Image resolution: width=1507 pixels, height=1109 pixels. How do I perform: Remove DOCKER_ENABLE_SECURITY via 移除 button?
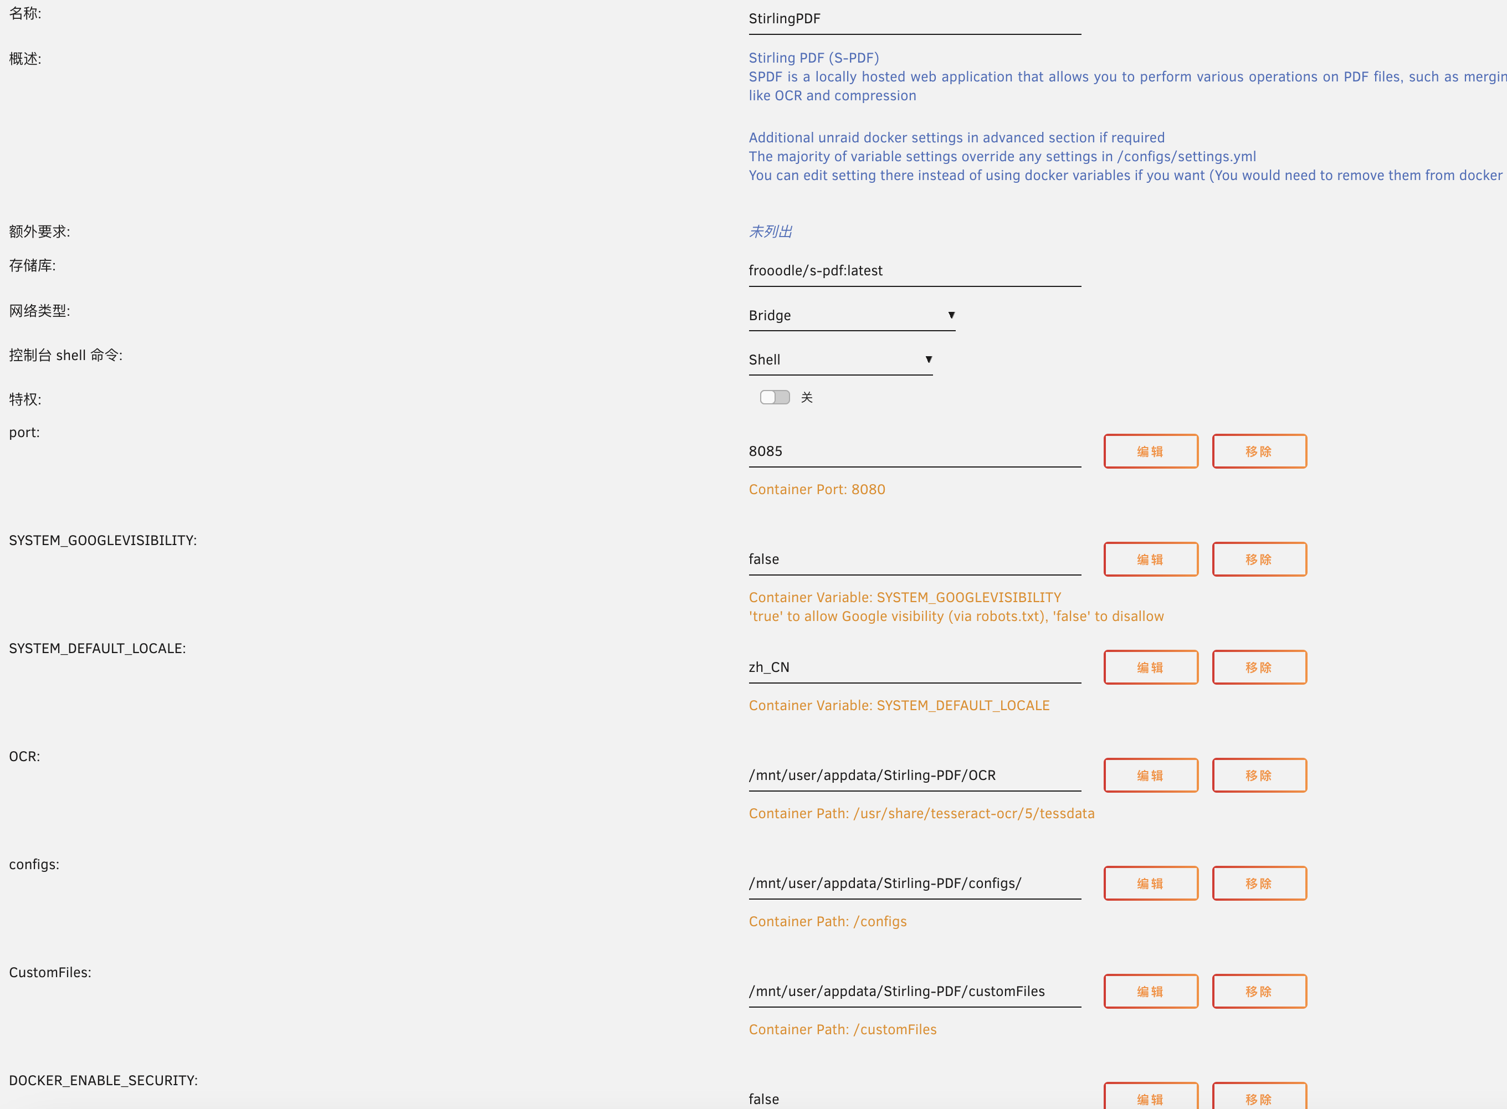[x=1259, y=1097]
